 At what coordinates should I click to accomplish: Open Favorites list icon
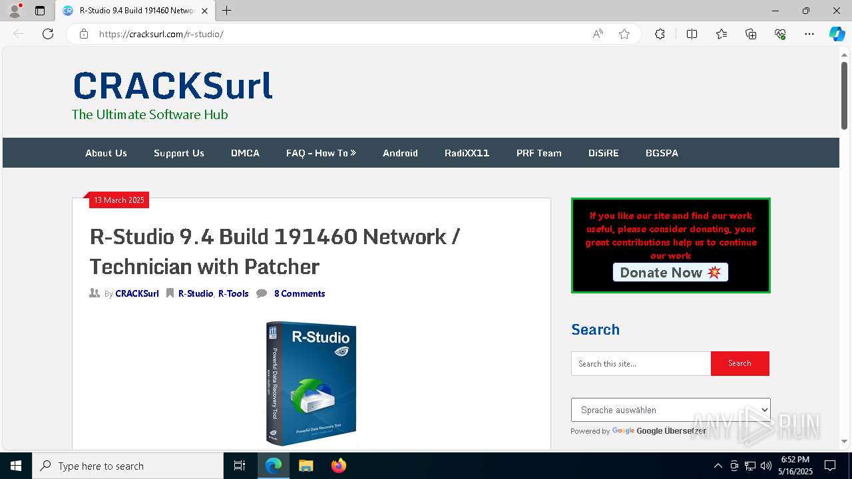point(722,34)
